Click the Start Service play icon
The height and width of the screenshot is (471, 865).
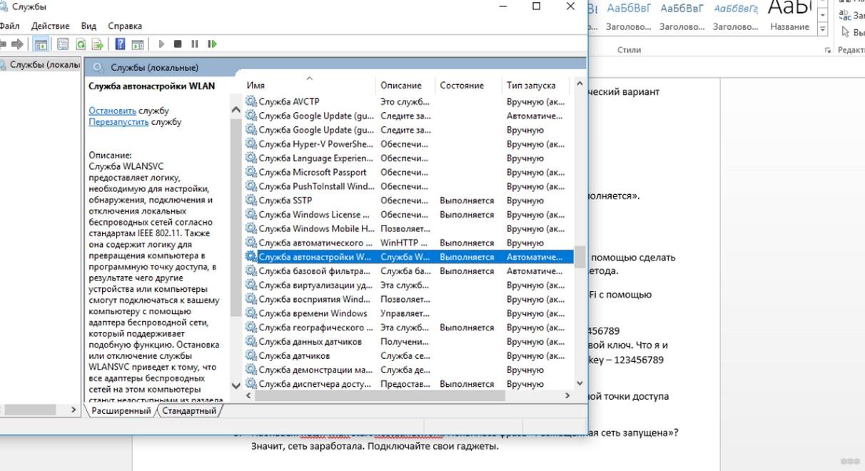point(161,44)
